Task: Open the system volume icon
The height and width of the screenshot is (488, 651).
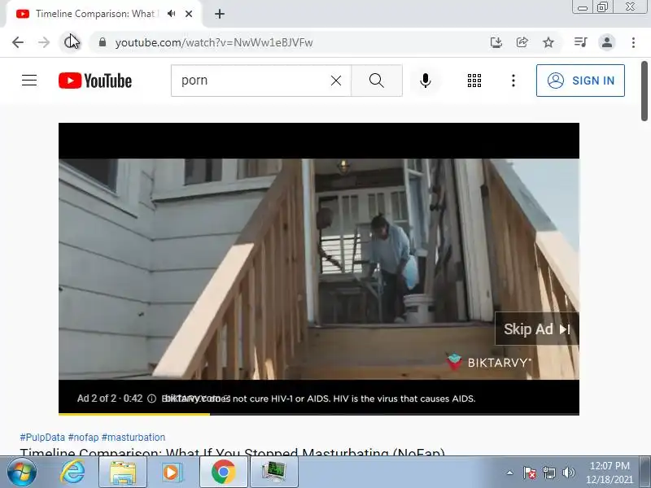Action: click(x=568, y=473)
